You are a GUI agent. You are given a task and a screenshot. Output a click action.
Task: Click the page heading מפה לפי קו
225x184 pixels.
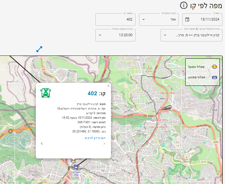(x=206, y=6)
